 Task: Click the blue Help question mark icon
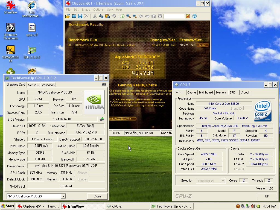pos(194,16)
